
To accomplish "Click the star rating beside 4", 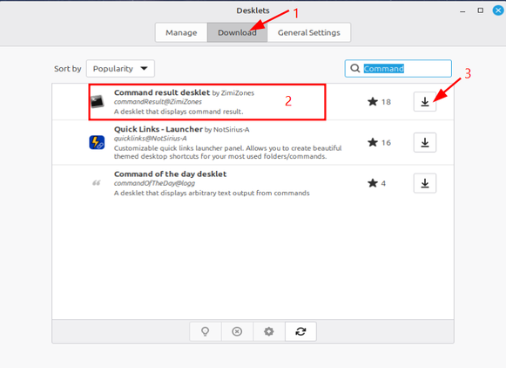I will point(373,183).
